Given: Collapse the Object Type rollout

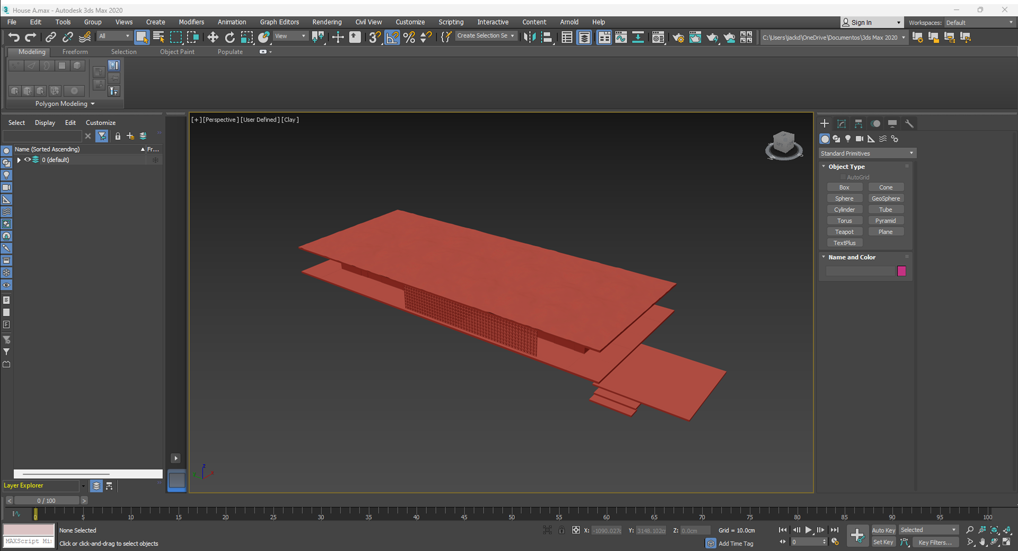Looking at the screenshot, I should tap(846, 166).
